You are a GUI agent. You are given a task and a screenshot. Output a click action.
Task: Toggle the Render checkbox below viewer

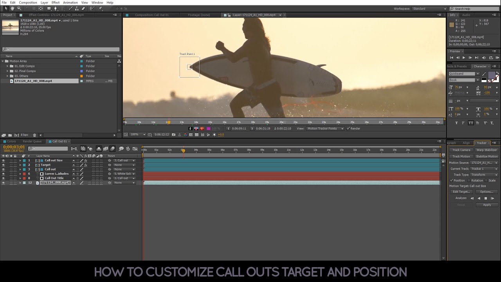(x=348, y=128)
